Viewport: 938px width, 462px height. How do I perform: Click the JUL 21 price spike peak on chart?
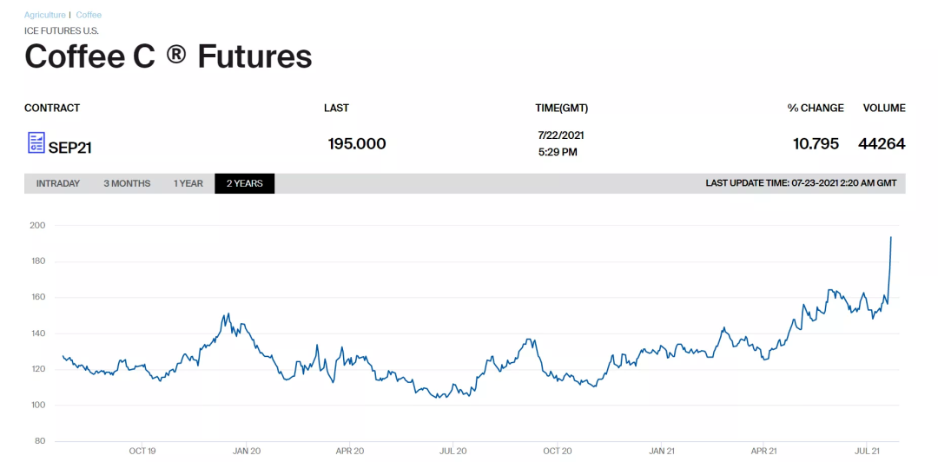coord(891,237)
